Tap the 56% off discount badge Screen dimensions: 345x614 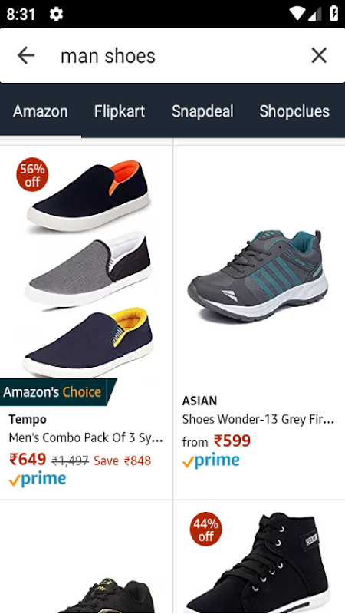tap(32, 176)
